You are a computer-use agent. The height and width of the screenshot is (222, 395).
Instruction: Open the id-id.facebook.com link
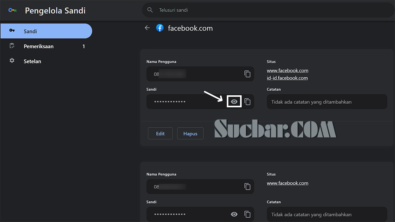coord(287,78)
